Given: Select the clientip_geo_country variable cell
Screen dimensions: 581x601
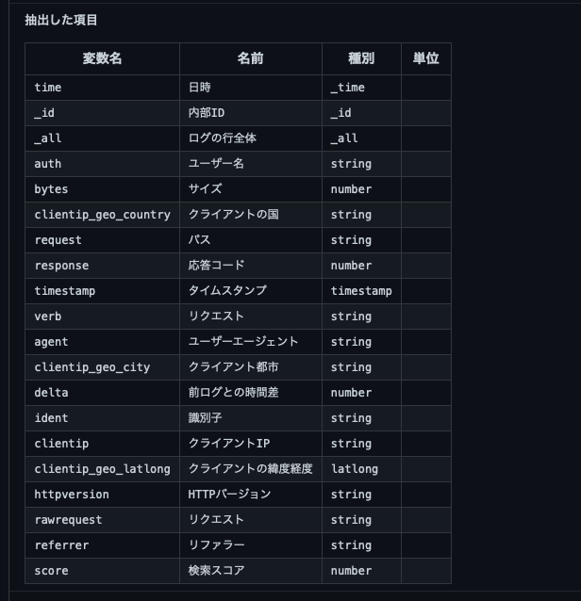Looking at the screenshot, I should pyautogui.click(x=102, y=215).
